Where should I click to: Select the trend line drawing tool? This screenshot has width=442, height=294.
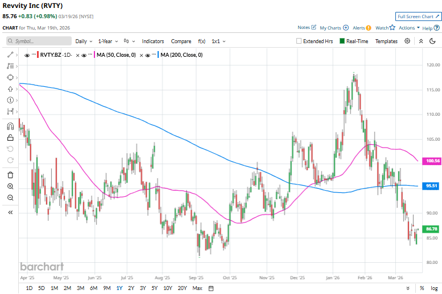pyautogui.click(x=10, y=55)
